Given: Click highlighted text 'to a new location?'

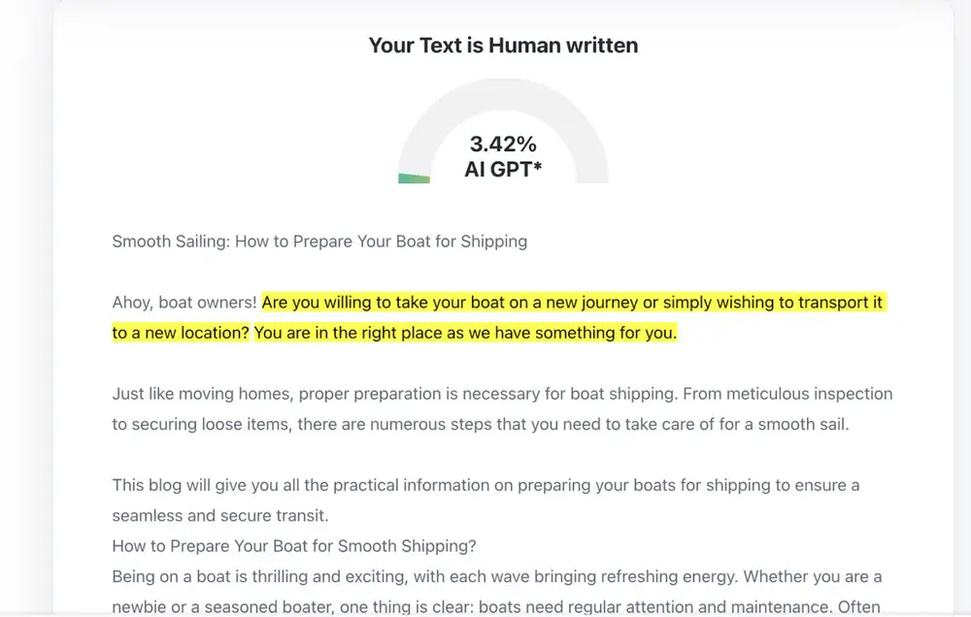Looking at the screenshot, I should (x=181, y=333).
